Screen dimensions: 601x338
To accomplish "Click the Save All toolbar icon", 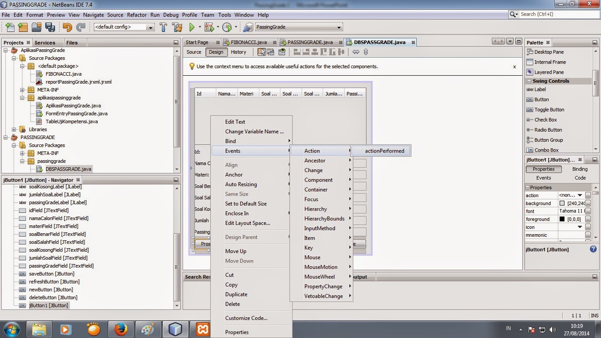I will coord(51,27).
